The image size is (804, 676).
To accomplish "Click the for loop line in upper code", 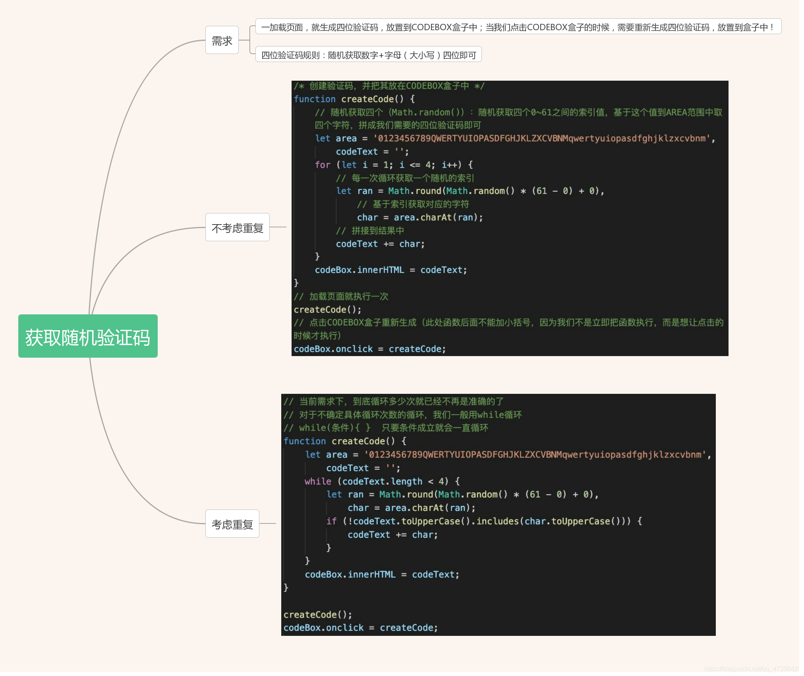I will click(393, 165).
